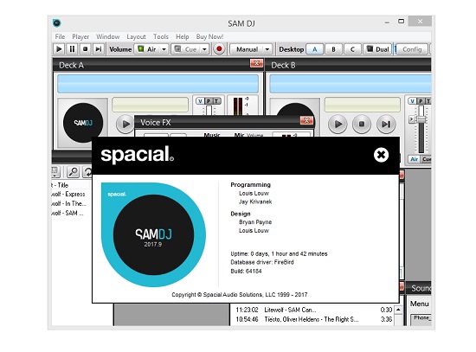Switch to Desktop B

pos(333,49)
